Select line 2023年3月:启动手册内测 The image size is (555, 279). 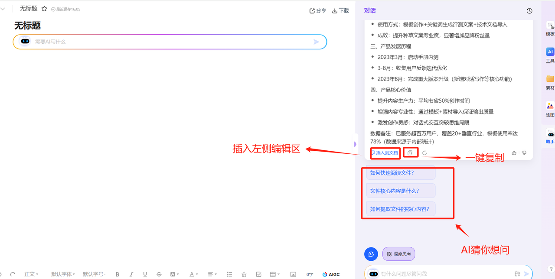pyautogui.click(x=408, y=57)
